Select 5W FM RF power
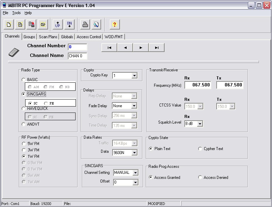 point(24,144)
